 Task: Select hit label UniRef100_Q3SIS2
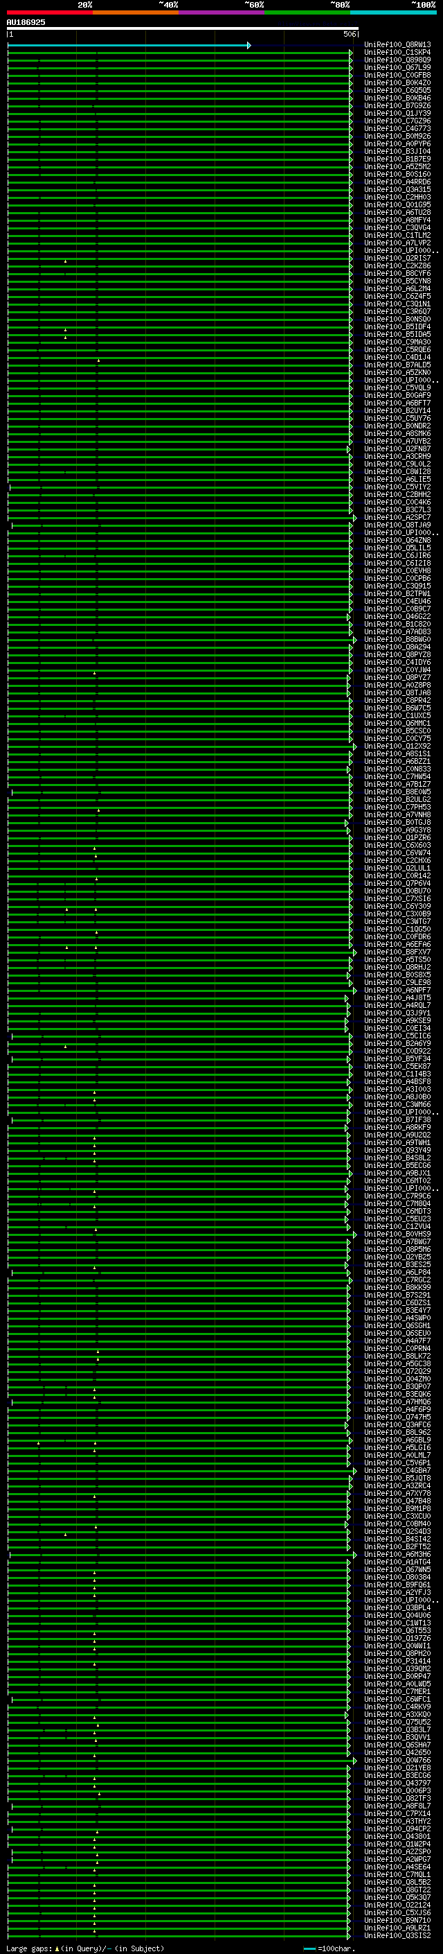(x=397, y=1936)
